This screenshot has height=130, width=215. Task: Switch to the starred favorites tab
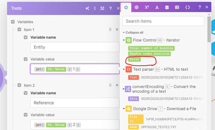coord(126,7)
